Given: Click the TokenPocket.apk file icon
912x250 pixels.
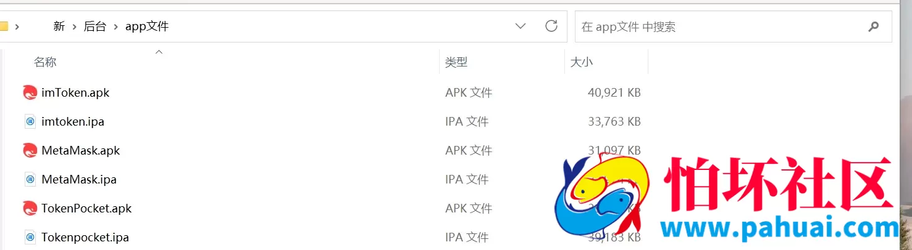Looking at the screenshot, I should (30, 209).
